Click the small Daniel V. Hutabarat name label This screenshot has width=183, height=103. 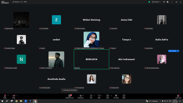pyautogui.click(x=46, y=68)
